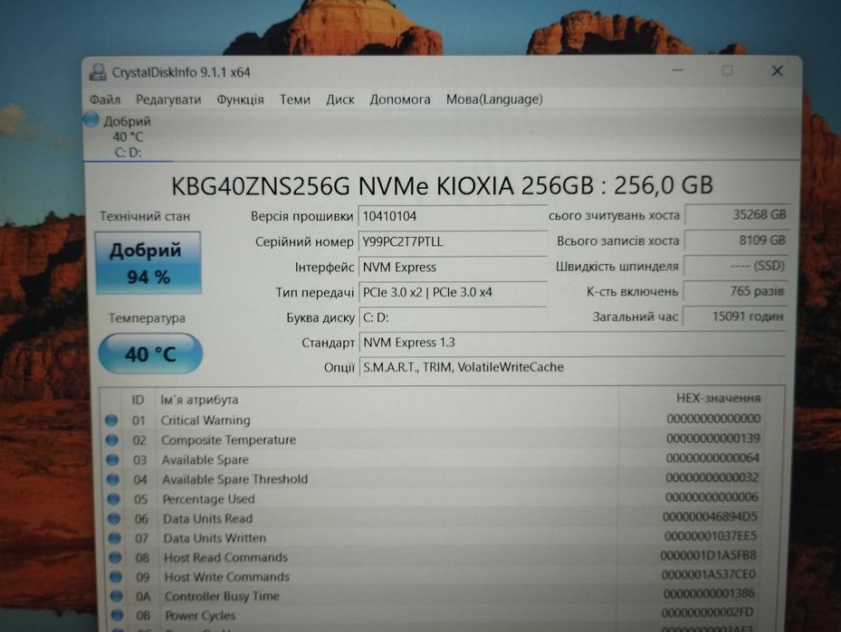Click the total hours value 15091 годин
The width and height of the screenshot is (841, 632).
point(734,316)
